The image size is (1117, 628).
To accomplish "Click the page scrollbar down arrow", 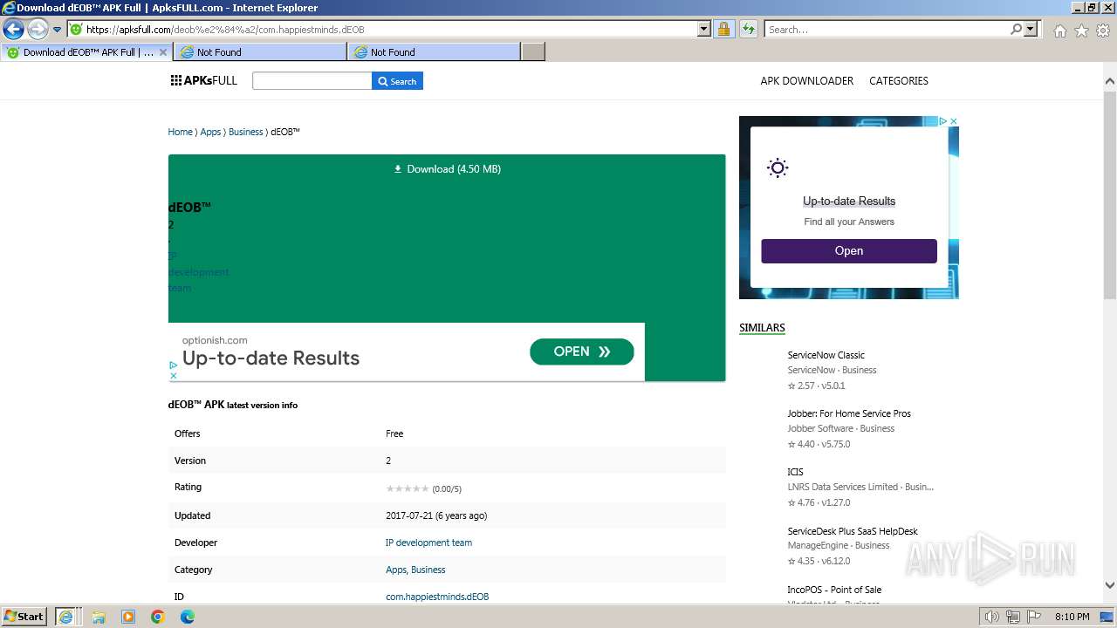I will tap(1109, 585).
